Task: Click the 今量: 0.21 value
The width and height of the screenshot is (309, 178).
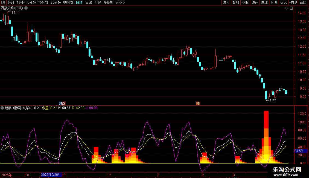Action: click(x=49, y=108)
